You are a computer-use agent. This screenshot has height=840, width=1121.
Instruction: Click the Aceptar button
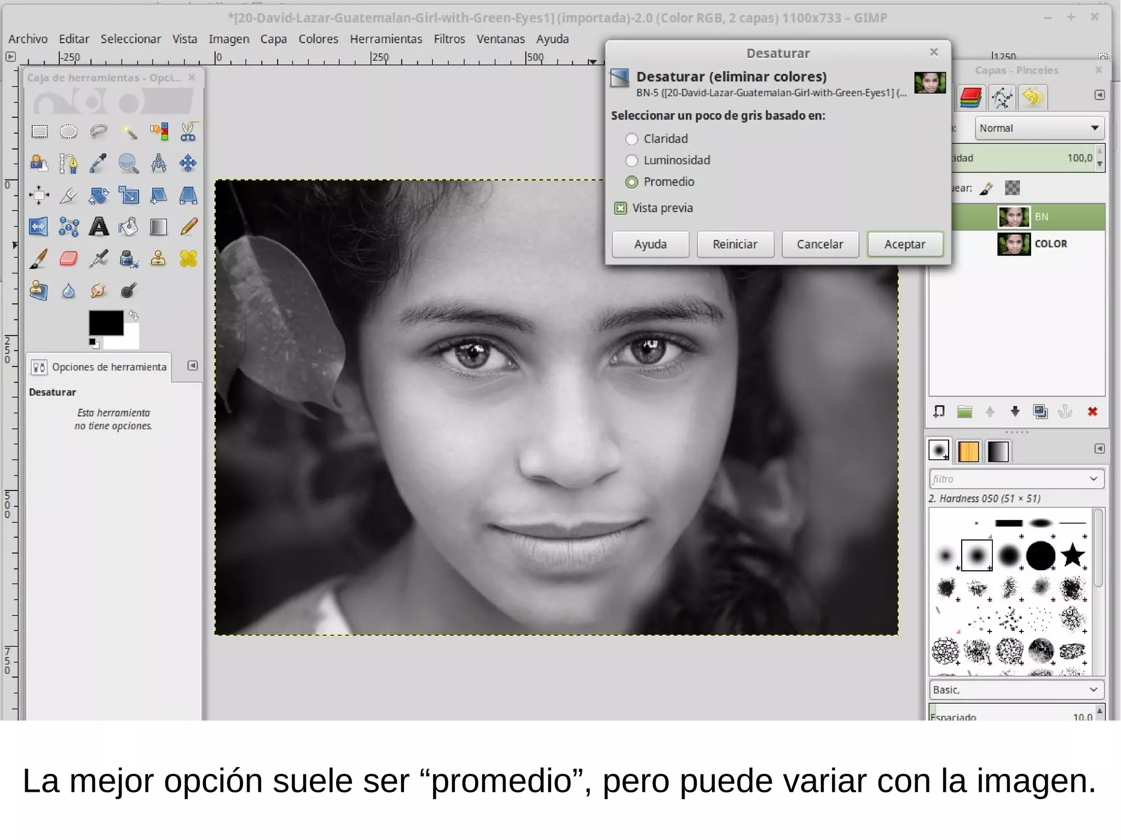(905, 244)
